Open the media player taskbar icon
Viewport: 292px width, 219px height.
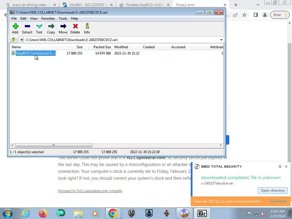click(x=96, y=213)
